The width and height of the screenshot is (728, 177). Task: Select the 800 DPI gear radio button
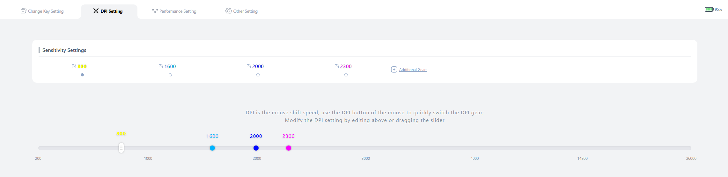[x=82, y=75]
